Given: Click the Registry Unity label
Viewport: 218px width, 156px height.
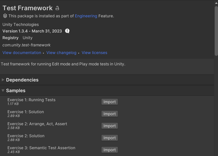Looking at the screenshot, I should [x=18, y=38].
